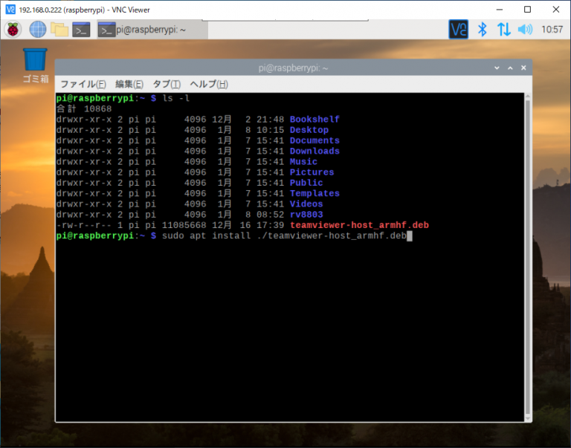
Task: Click the file size 11085668
Action: point(184,225)
